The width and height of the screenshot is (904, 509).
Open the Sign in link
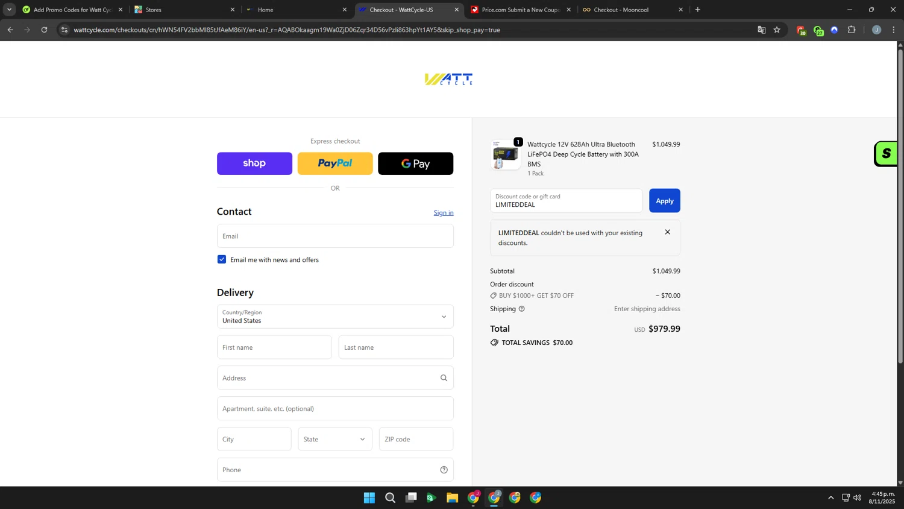click(444, 213)
